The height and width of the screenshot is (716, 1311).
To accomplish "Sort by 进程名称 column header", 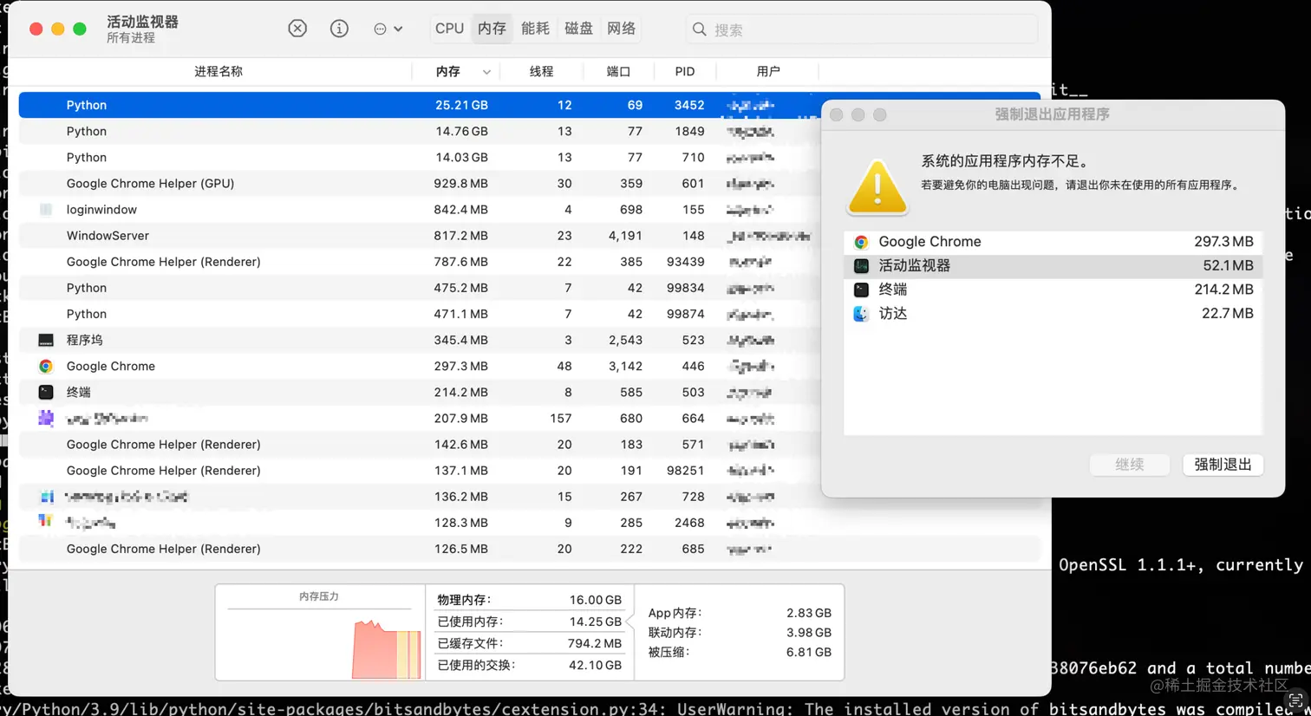I will coord(218,71).
